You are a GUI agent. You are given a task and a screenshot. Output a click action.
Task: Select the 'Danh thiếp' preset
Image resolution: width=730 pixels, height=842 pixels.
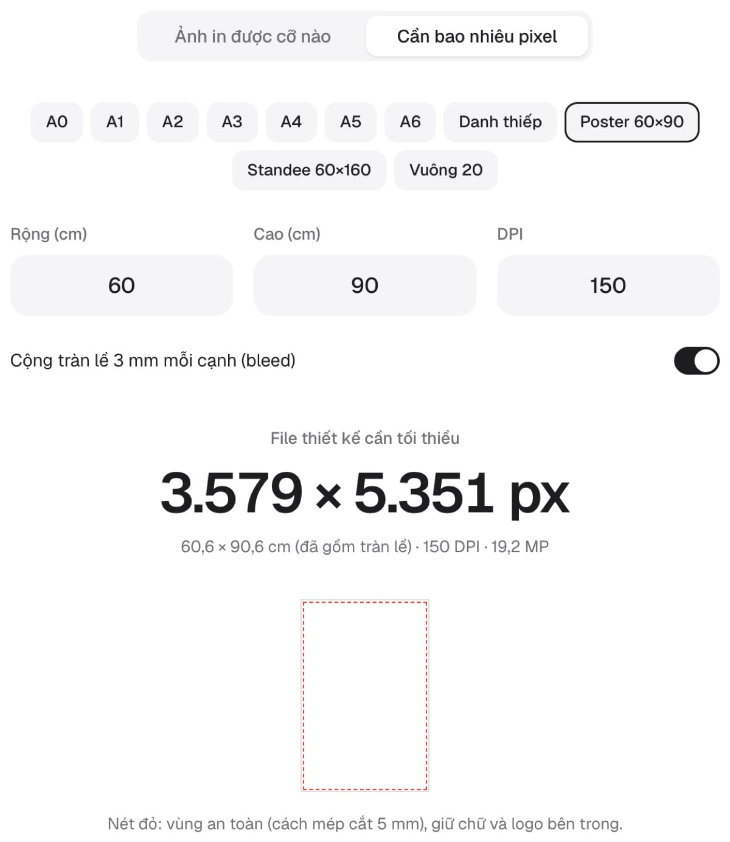pos(500,122)
